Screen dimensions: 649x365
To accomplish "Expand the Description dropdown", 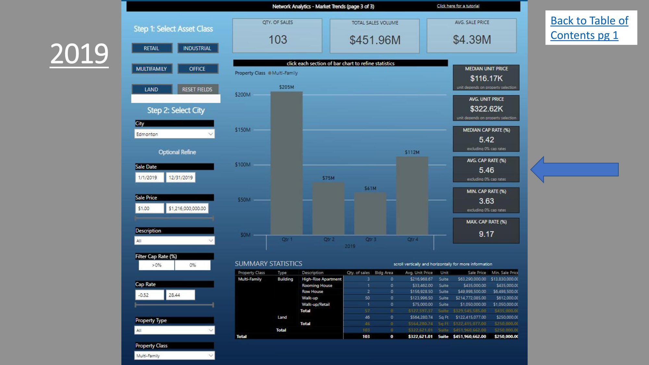I will click(175, 240).
